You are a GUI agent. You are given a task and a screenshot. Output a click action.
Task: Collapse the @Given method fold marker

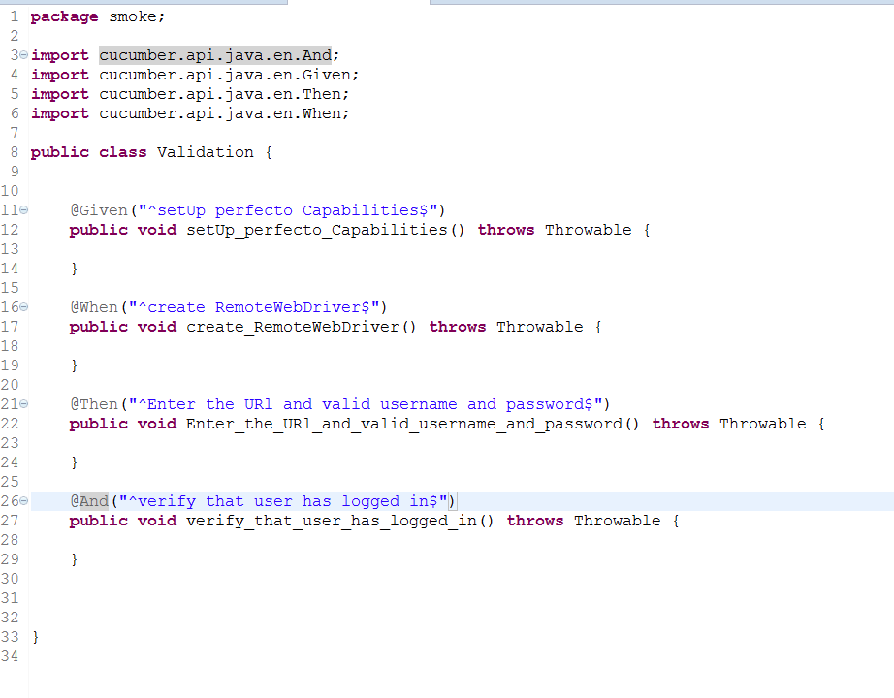(23, 211)
